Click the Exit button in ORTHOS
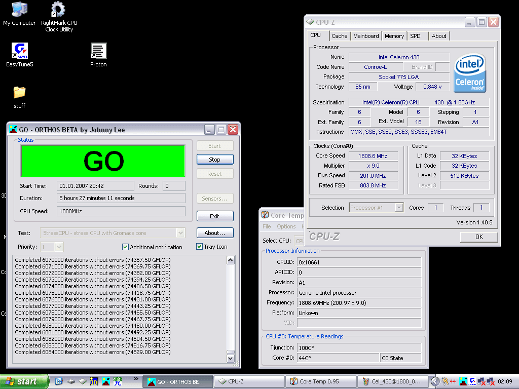 (x=215, y=216)
